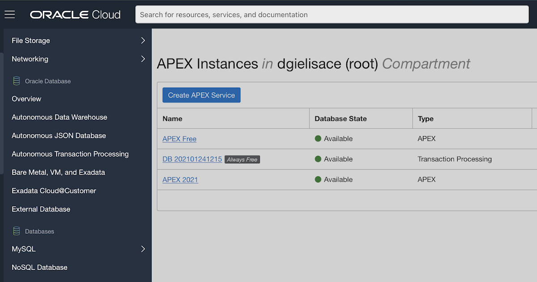The height and width of the screenshot is (282, 537).
Task: Click Transaction Processing type cell
Action: pyautogui.click(x=455, y=159)
